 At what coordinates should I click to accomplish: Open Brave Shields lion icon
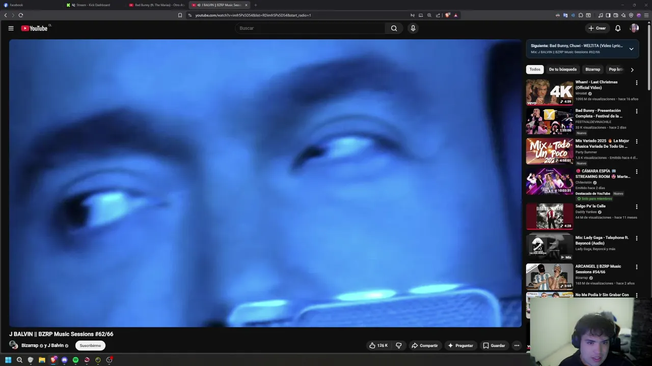448,15
